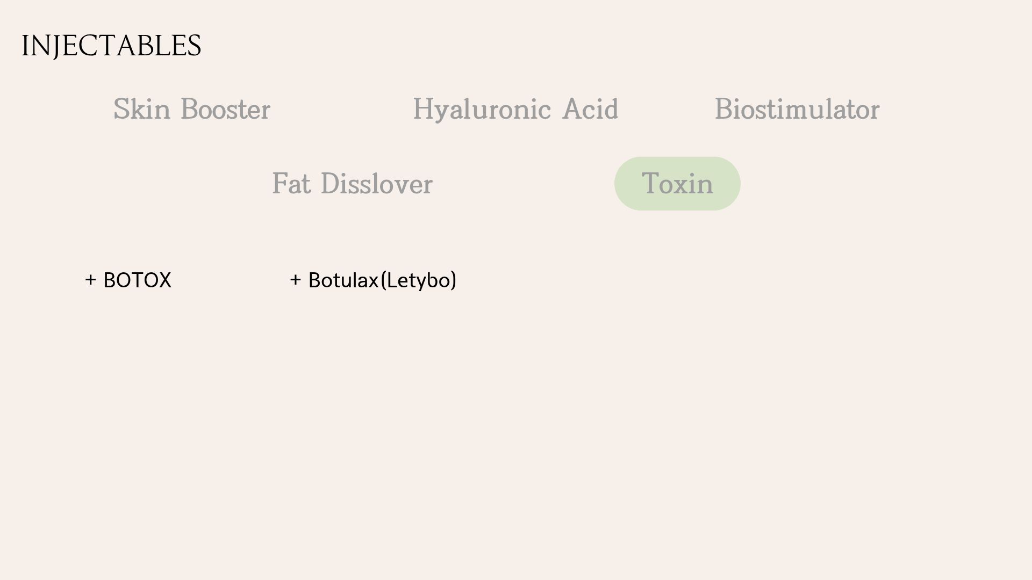Select the highlighted Toxin tab
This screenshot has width=1032, height=580.
(677, 184)
